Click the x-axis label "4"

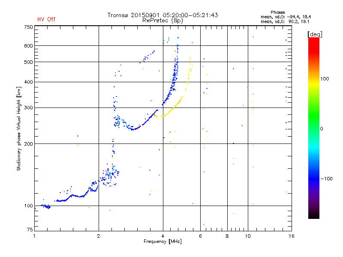coord(163,236)
